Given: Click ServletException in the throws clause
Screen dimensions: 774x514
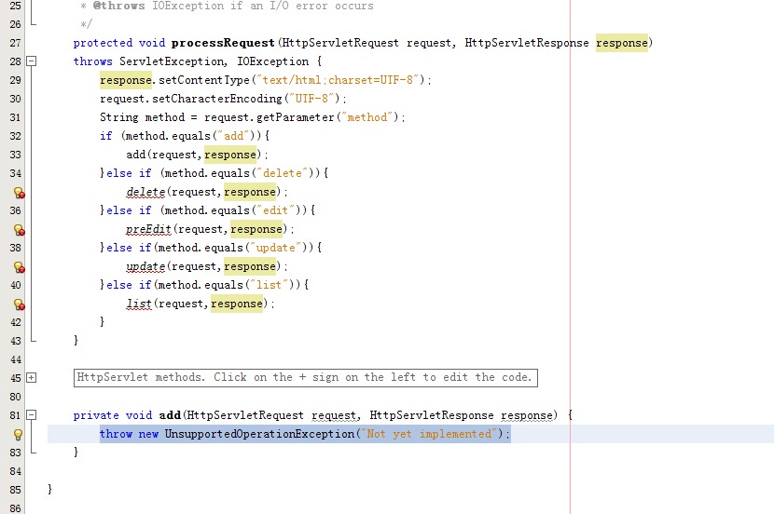Looking at the screenshot, I should tap(172, 61).
